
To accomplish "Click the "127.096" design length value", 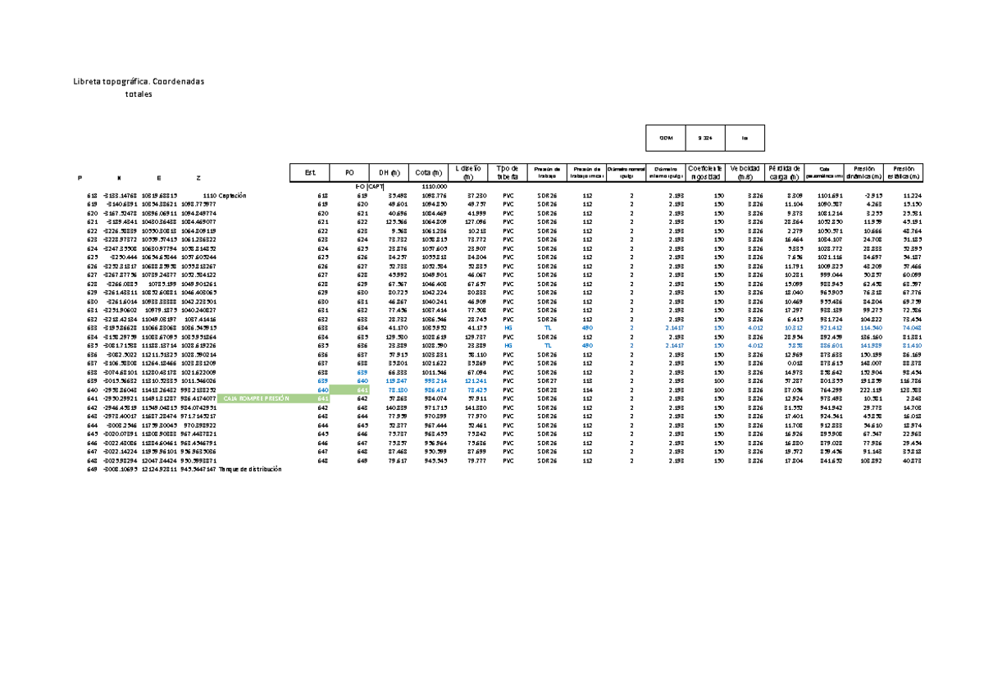I will 476,221.
